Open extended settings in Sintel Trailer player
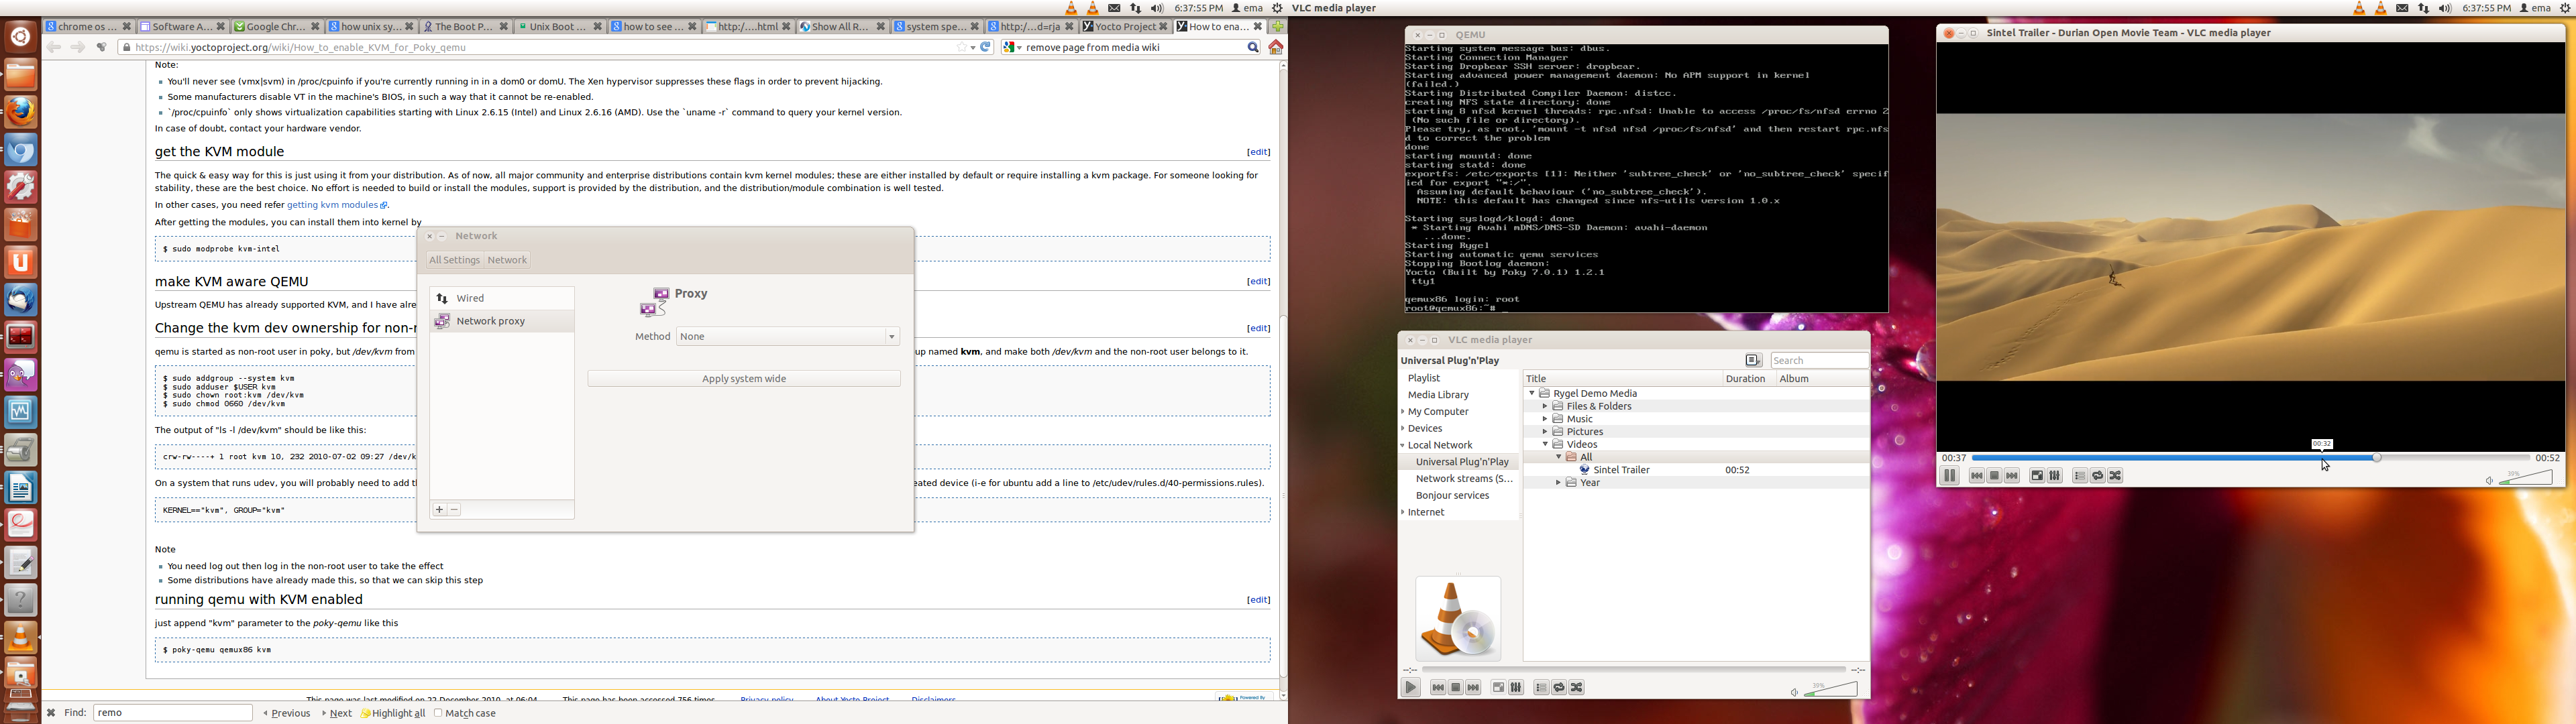 [2055, 476]
